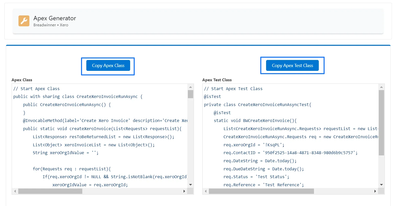The image size is (396, 206).
Task: Click the '// Start Apex Test Class' comment line
Action: pos(233,89)
